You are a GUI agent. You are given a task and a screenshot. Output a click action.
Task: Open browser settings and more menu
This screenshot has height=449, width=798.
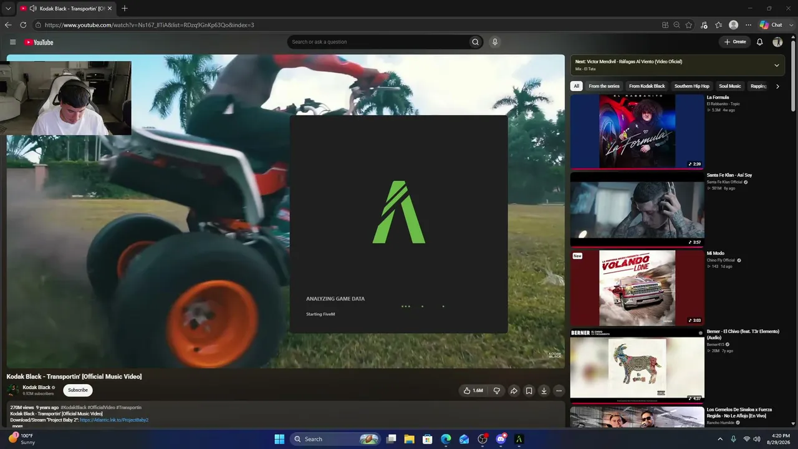tap(748, 25)
